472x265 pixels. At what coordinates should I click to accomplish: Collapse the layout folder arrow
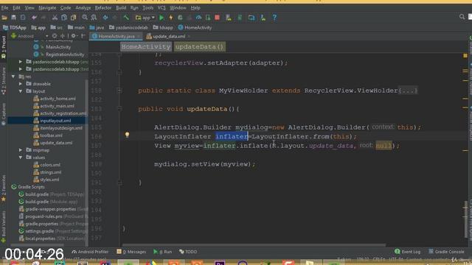[21, 91]
